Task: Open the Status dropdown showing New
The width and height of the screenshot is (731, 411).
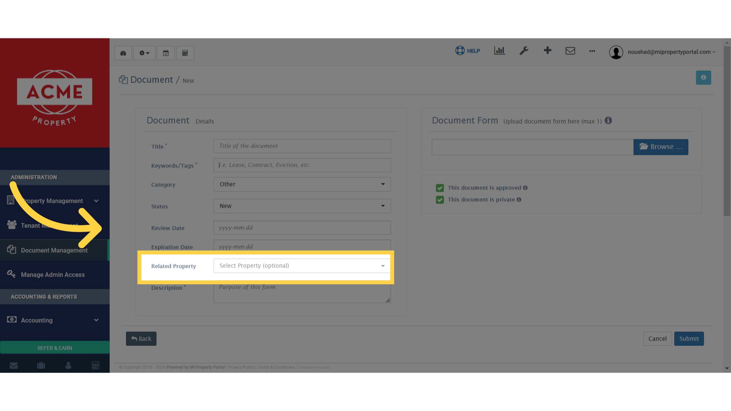Action: [x=302, y=206]
